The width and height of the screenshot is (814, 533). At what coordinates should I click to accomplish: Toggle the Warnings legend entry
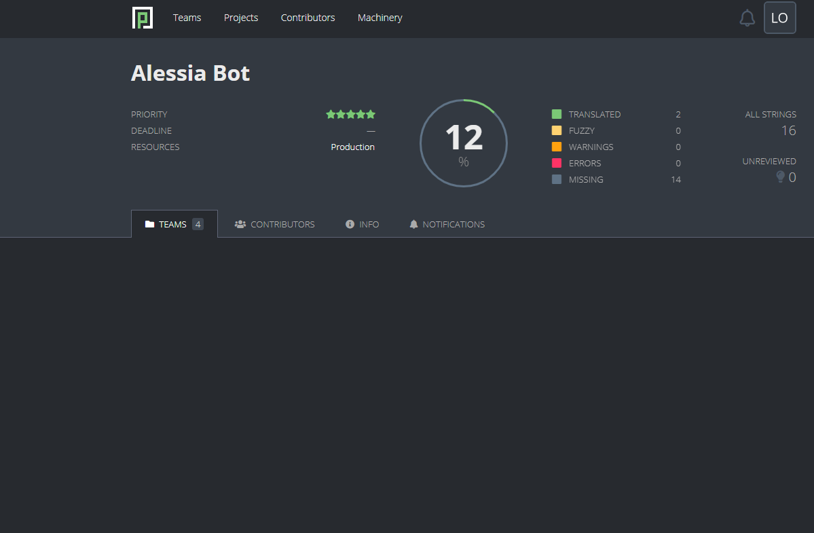tap(591, 147)
